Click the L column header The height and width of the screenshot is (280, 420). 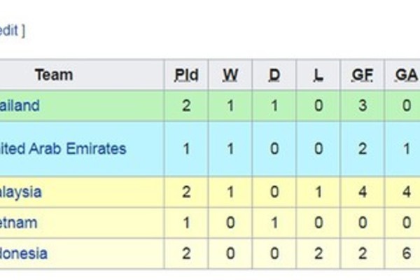coord(317,75)
